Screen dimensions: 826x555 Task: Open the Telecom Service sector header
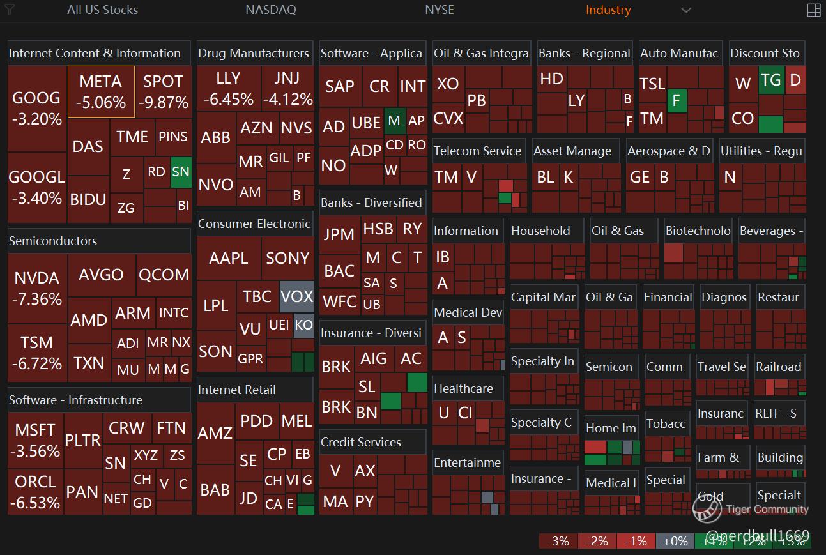pos(479,151)
